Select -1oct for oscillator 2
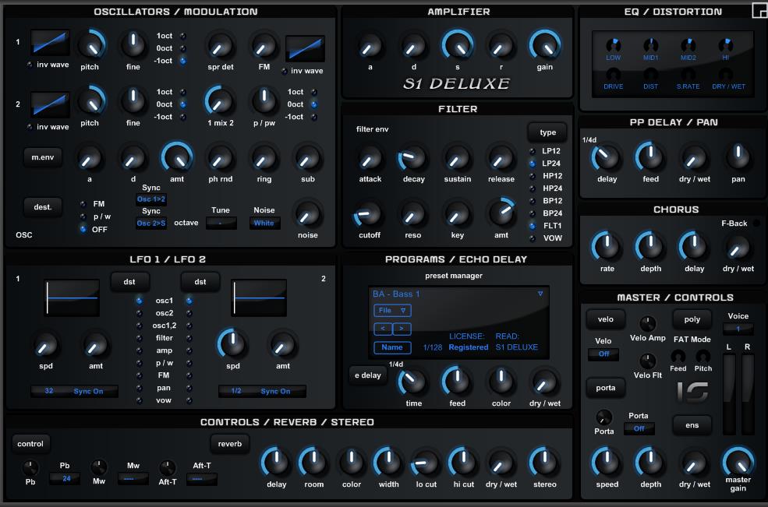768x507 pixels. click(x=182, y=117)
